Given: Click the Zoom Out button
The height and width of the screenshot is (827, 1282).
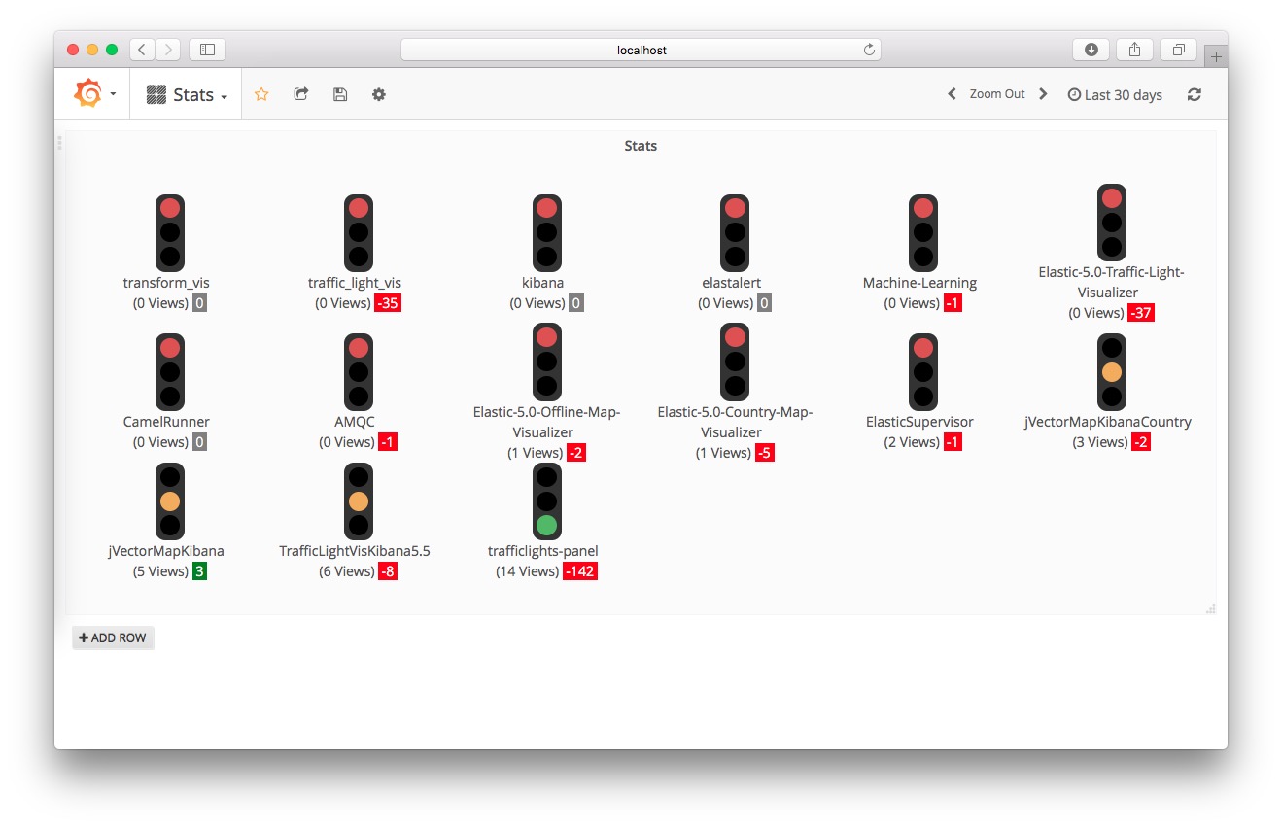Looking at the screenshot, I should pyautogui.click(x=997, y=94).
